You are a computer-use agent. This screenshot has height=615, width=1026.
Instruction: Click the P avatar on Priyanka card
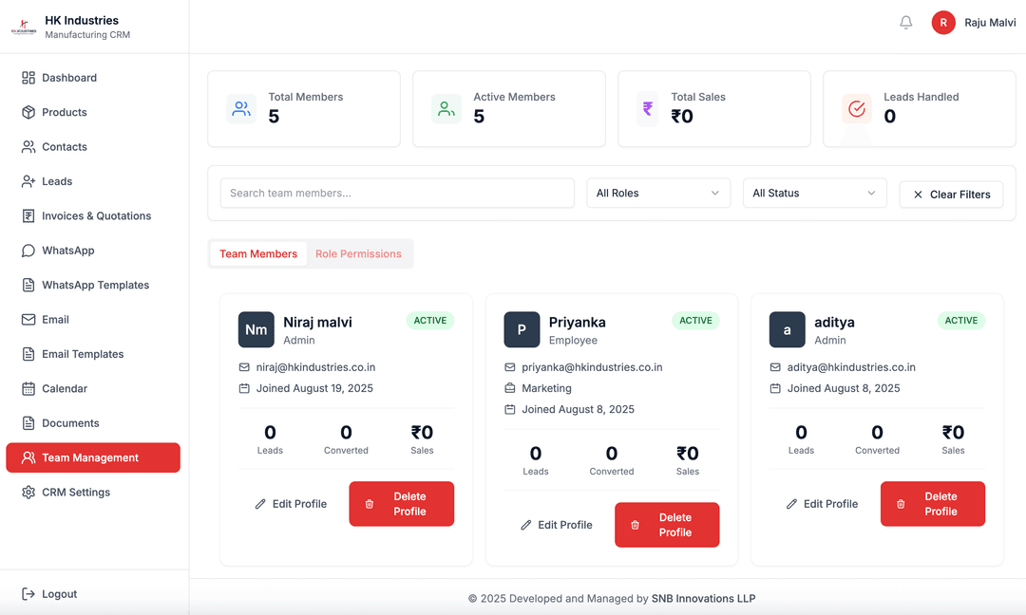point(522,329)
